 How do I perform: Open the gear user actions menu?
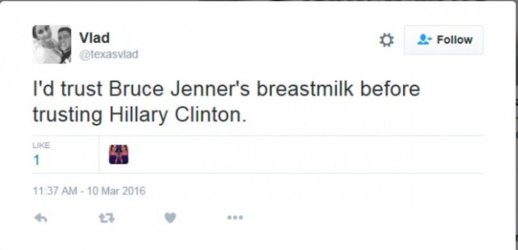[387, 40]
